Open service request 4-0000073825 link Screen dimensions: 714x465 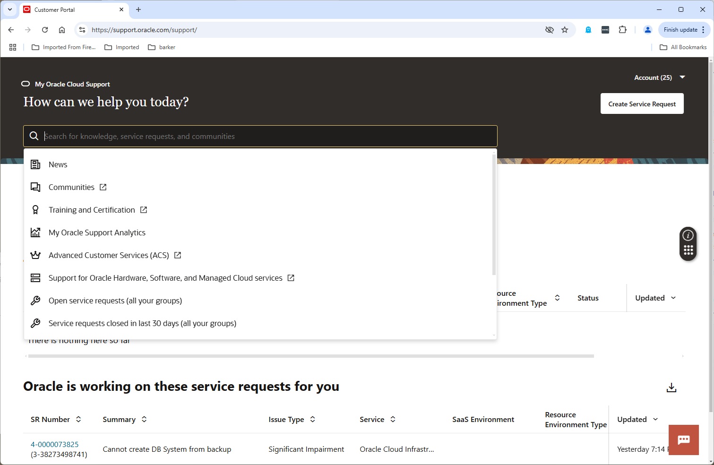coord(54,444)
